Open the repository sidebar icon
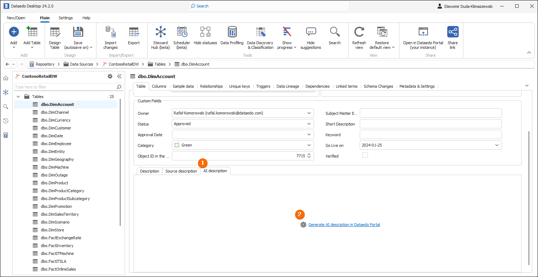This screenshot has height=277, width=538. point(6,135)
